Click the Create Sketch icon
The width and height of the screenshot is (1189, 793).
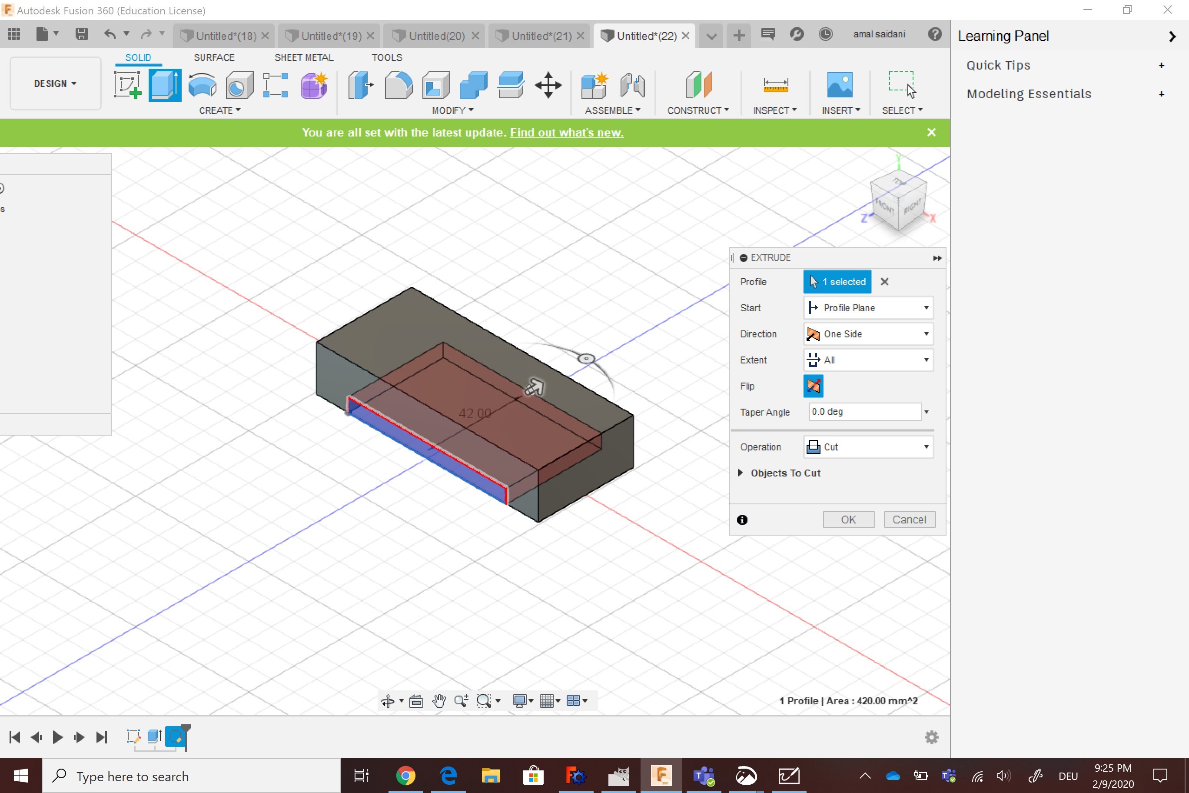(x=127, y=85)
